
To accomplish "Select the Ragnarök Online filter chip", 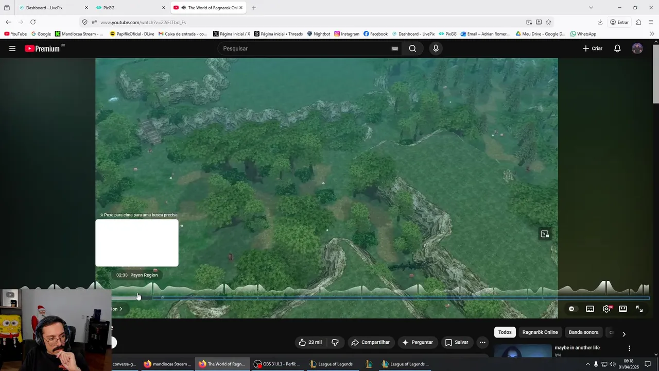I will coord(540,332).
